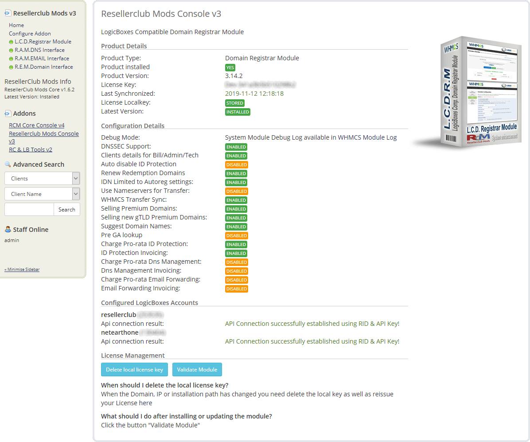The width and height of the screenshot is (530, 442).
Task: Click green dot beside R.A.M.EMAIL Interface
Action: tap(11, 59)
